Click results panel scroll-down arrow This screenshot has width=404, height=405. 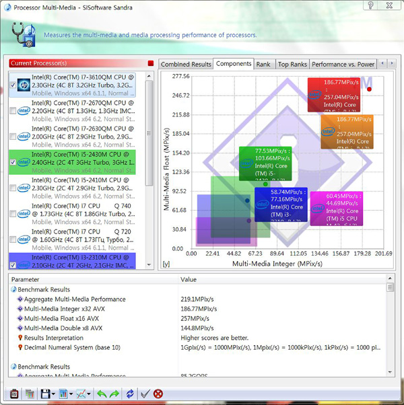(390, 372)
